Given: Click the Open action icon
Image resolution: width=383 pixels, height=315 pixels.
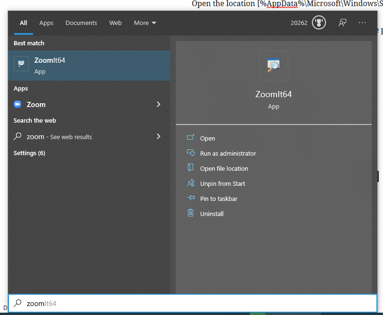Looking at the screenshot, I should click(191, 138).
